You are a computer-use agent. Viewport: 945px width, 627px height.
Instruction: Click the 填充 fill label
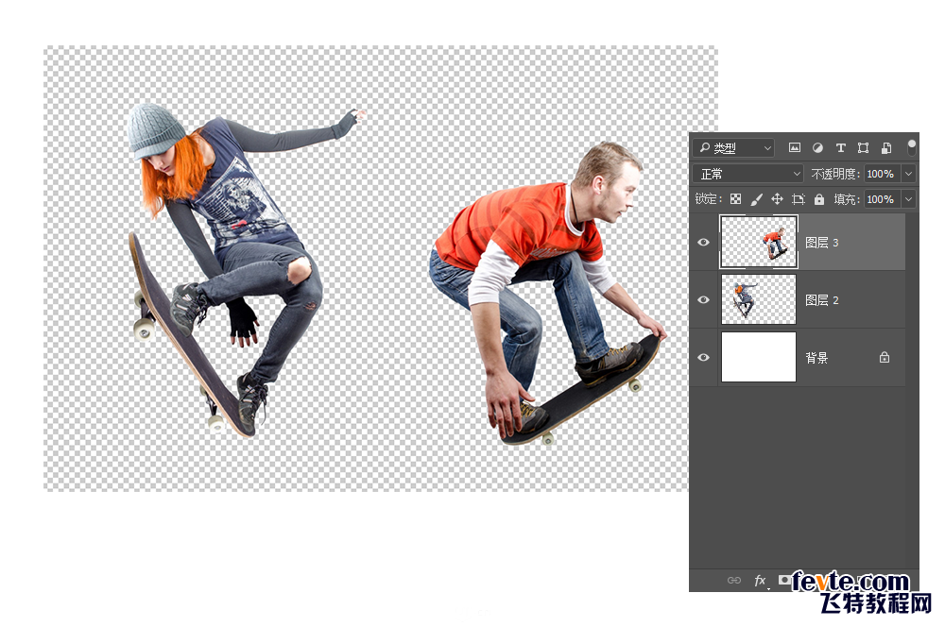coord(846,199)
